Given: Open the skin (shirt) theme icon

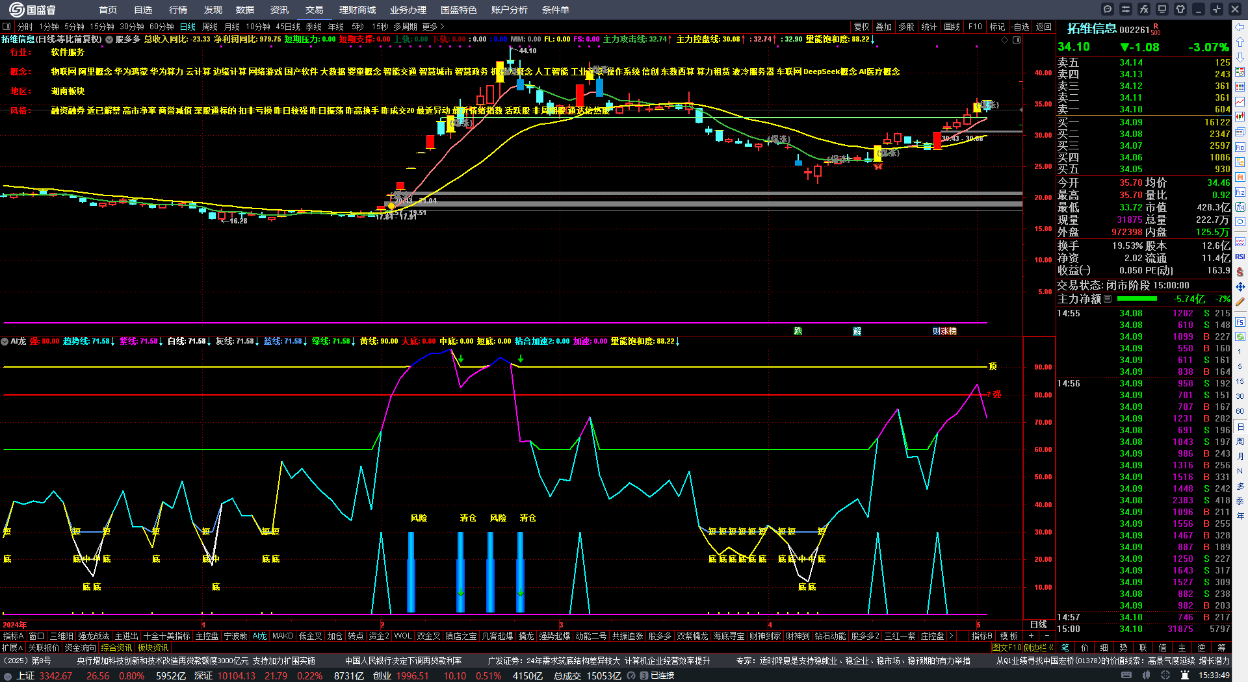Looking at the screenshot, I should 1180,9.
